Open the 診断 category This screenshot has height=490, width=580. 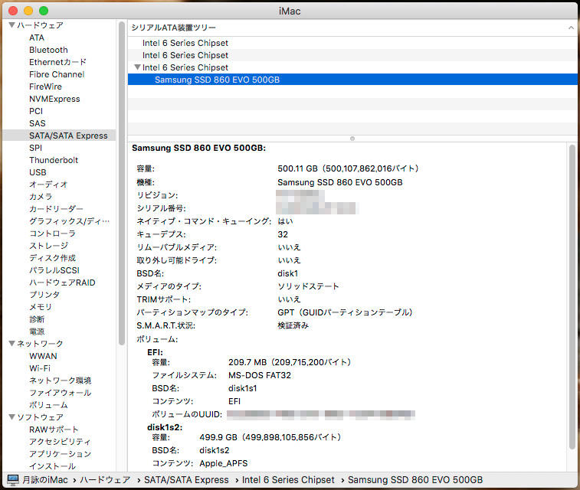click(37, 319)
